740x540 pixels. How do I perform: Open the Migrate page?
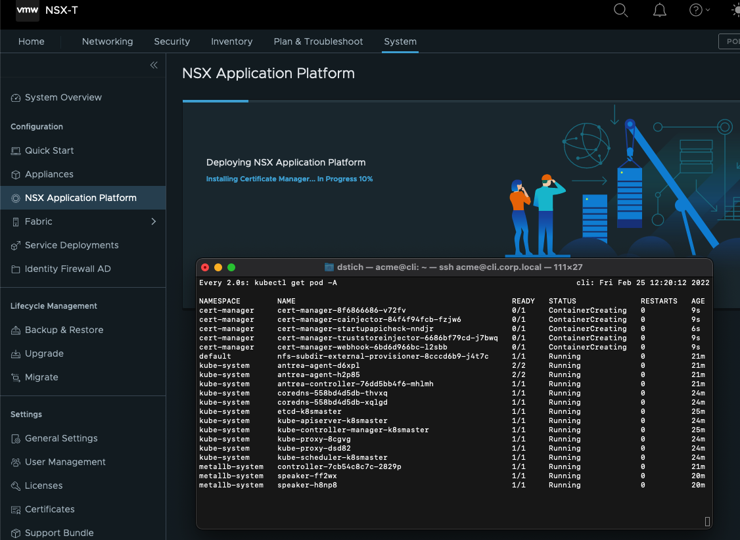click(41, 377)
